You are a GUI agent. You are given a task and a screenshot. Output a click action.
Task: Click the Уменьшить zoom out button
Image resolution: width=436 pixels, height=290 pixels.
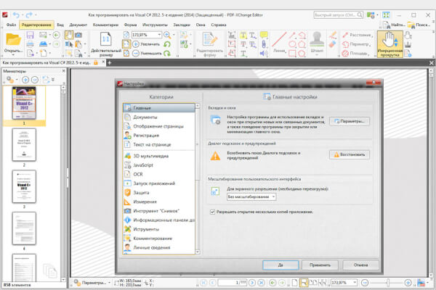[147, 53]
